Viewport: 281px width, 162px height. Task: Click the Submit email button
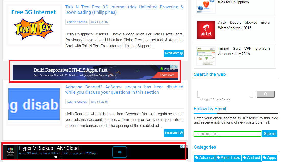click(x=270, y=134)
